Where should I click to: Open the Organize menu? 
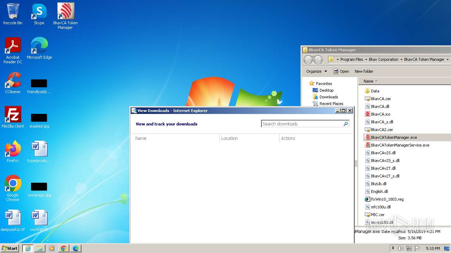(x=316, y=71)
